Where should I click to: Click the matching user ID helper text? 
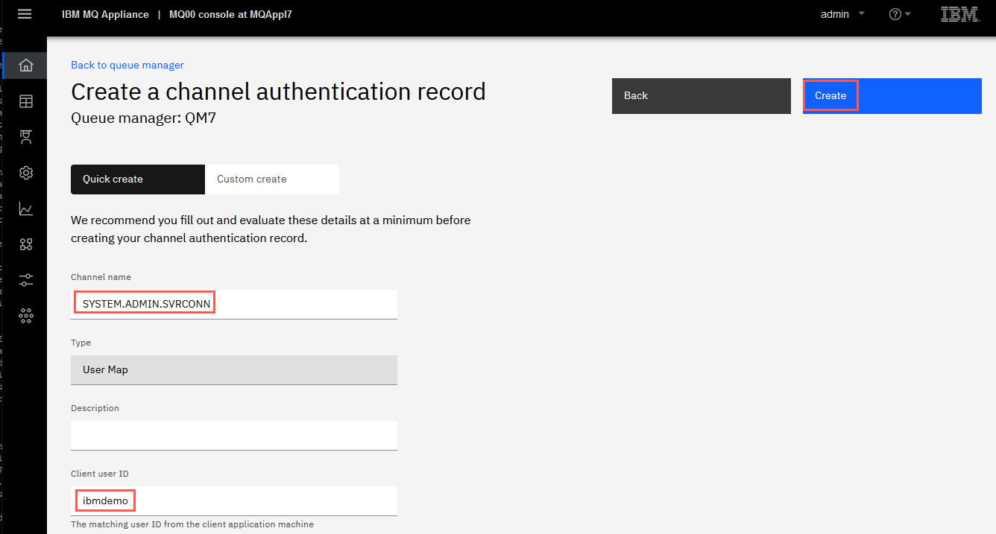pos(192,524)
